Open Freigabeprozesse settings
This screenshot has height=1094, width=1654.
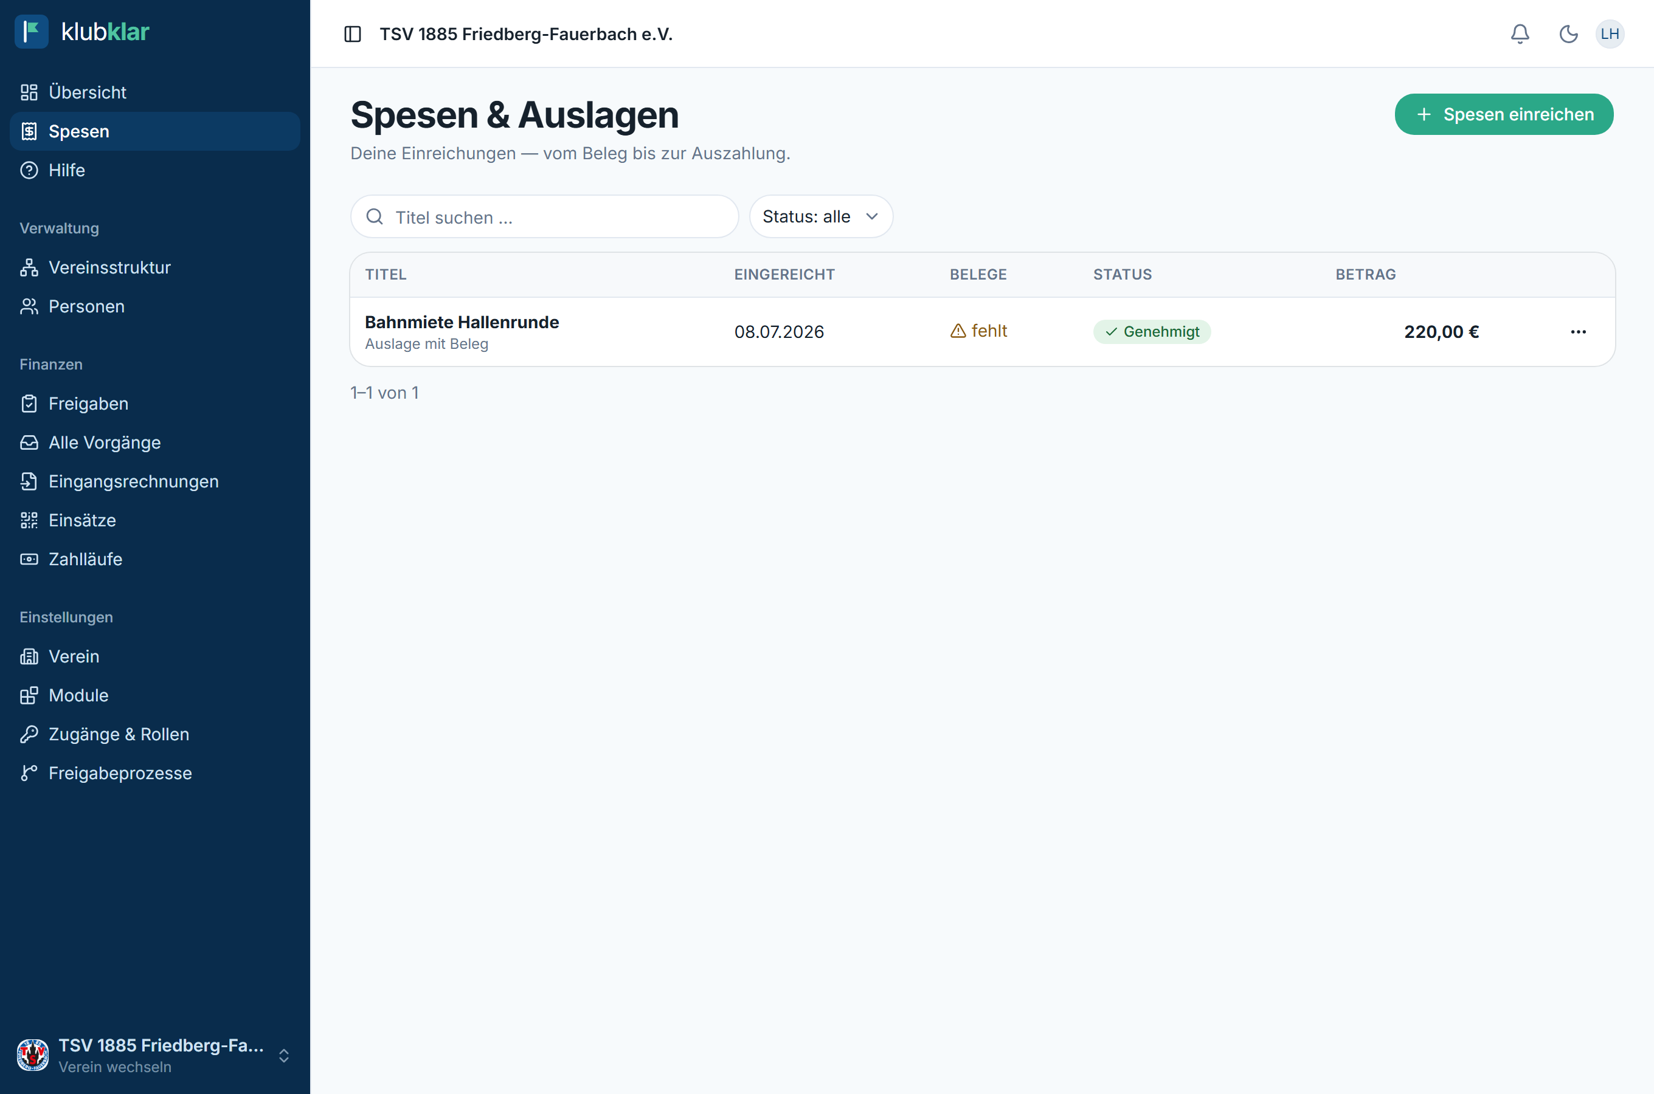click(x=155, y=773)
